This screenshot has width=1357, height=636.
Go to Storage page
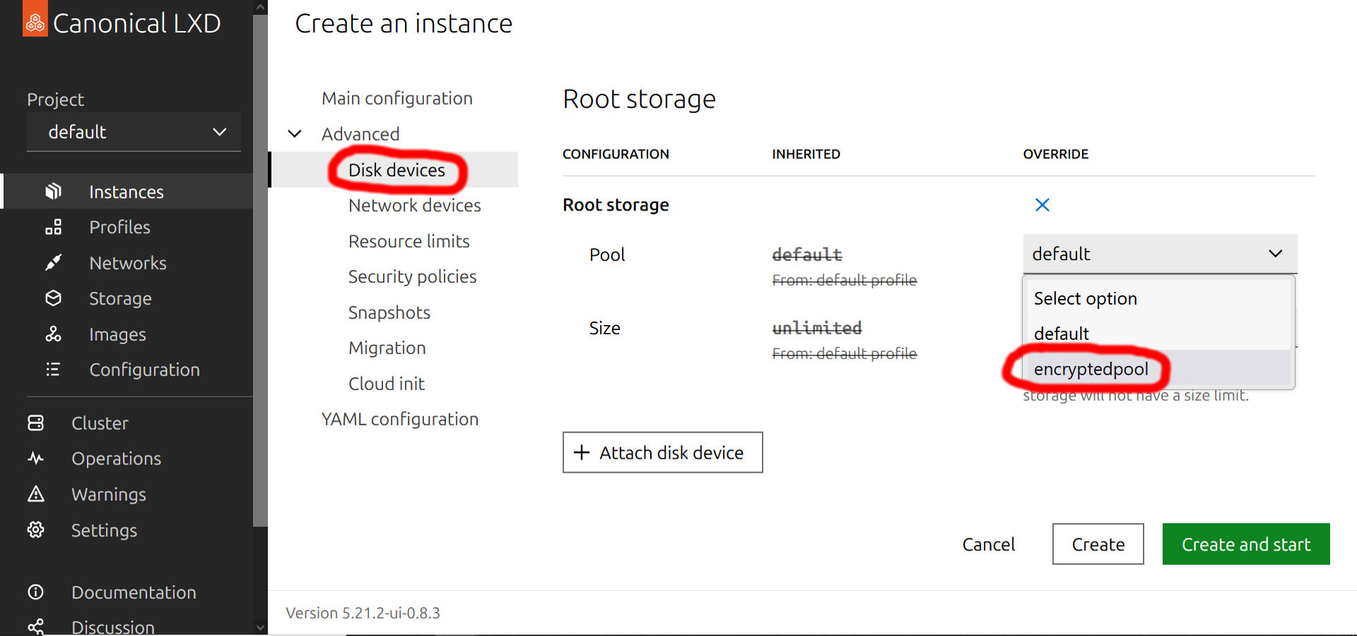tap(120, 298)
